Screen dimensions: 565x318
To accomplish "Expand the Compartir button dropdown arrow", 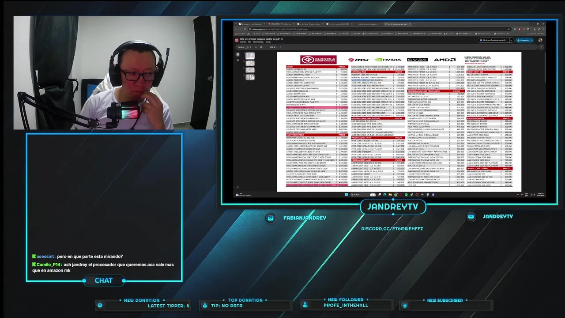I will tap(532, 40).
